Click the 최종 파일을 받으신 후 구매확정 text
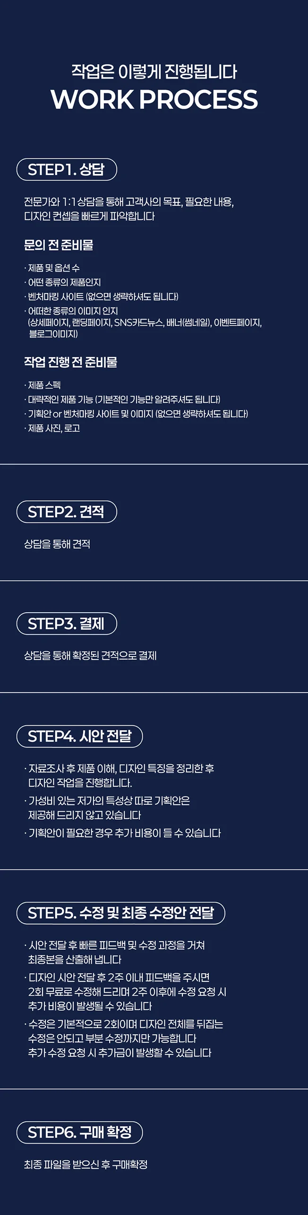The width and height of the screenshot is (308, 1215). pos(86,1164)
